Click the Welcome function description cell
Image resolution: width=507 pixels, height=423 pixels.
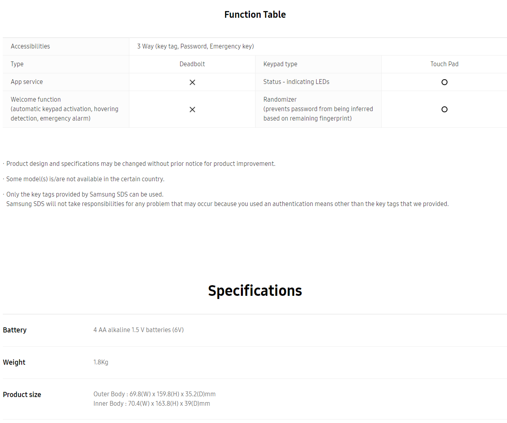pyautogui.click(x=66, y=109)
